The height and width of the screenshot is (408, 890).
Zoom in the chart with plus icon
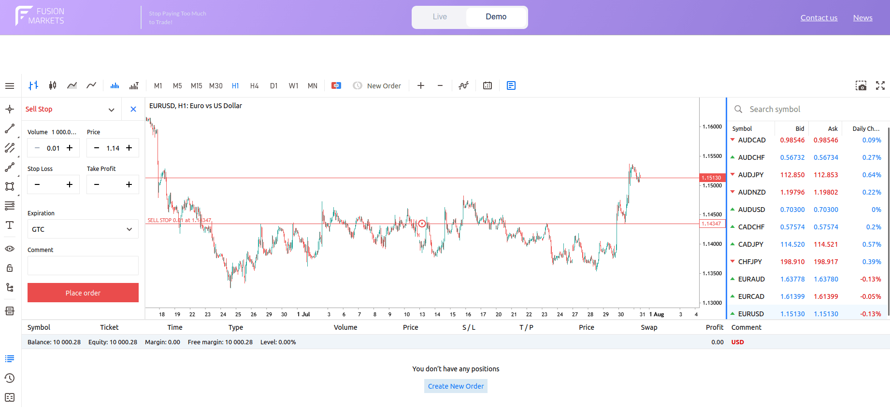421,85
